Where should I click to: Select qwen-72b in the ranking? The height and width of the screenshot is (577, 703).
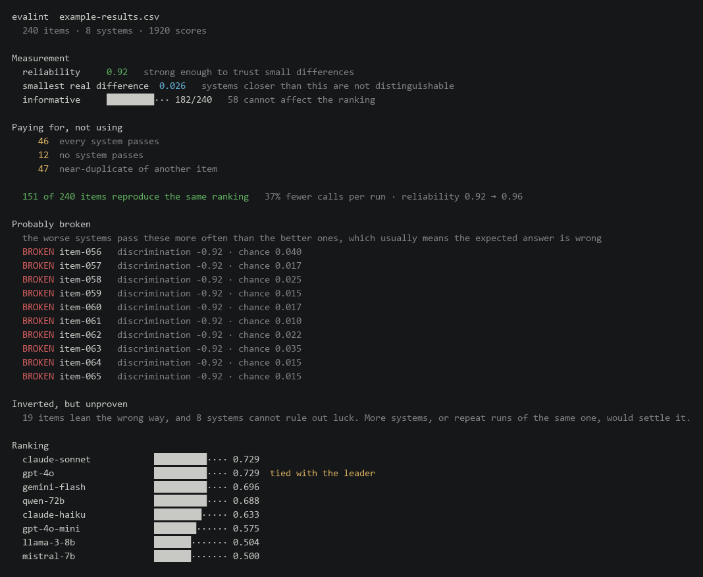pos(43,501)
